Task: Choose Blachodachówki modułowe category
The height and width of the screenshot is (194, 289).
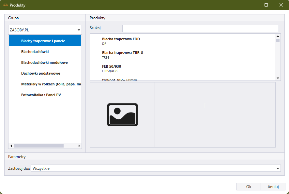Action: click(44, 62)
